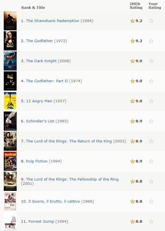Click the Forrest Gump title link
The width and height of the screenshot is (165, 231).
(x=41, y=222)
